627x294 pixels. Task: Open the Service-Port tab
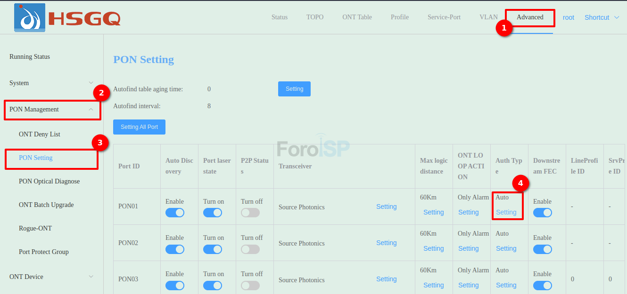pyautogui.click(x=444, y=17)
